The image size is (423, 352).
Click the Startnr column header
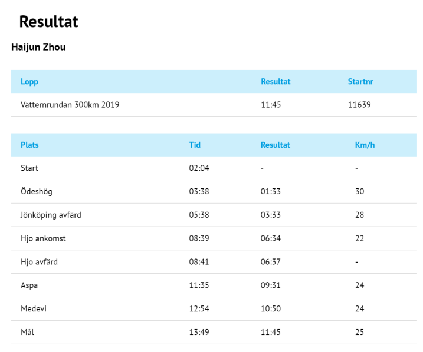point(360,82)
